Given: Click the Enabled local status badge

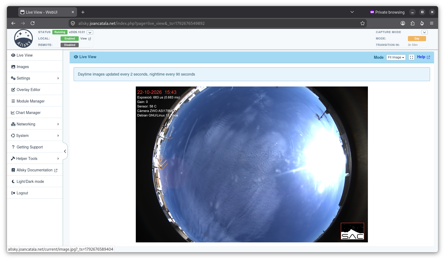Looking at the screenshot, I should click(x=70, y=39).
